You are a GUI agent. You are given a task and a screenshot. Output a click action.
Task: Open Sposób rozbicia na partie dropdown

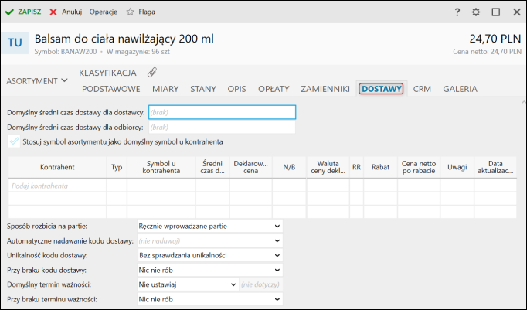210,226
